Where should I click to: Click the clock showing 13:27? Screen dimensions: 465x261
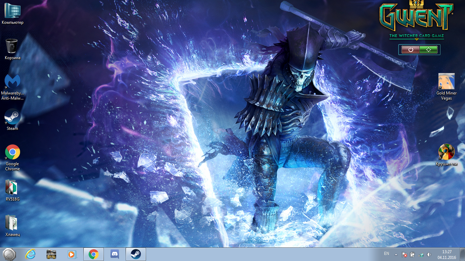pos(447,255)
